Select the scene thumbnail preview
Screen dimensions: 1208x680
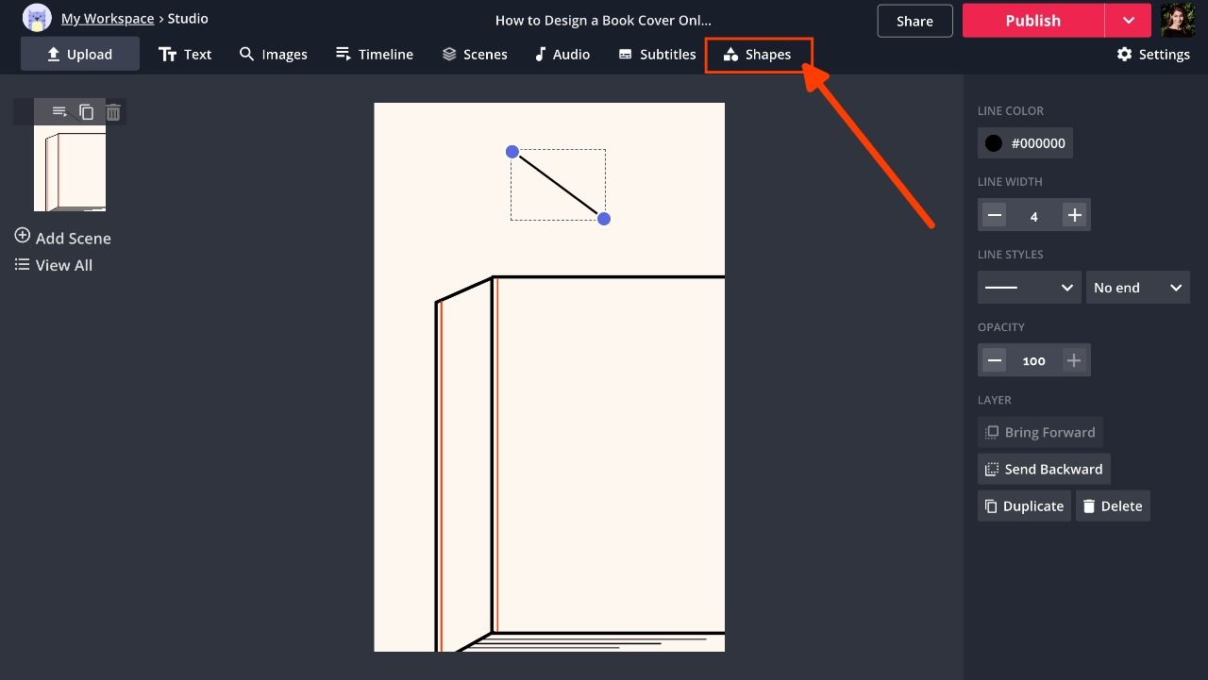coord(70,171)
